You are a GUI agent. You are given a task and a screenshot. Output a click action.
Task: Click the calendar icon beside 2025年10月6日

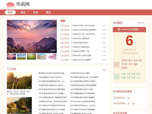pyautogui.click(x=119, y=29)
